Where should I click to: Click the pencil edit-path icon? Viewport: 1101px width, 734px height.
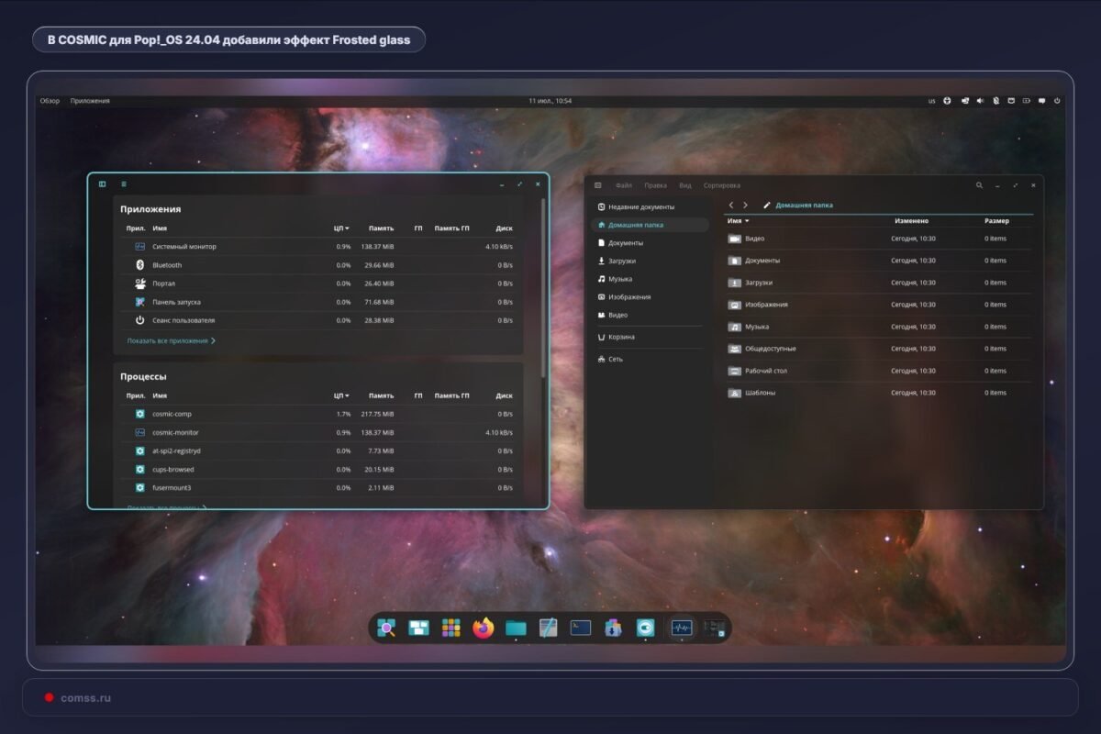(766, 206)
